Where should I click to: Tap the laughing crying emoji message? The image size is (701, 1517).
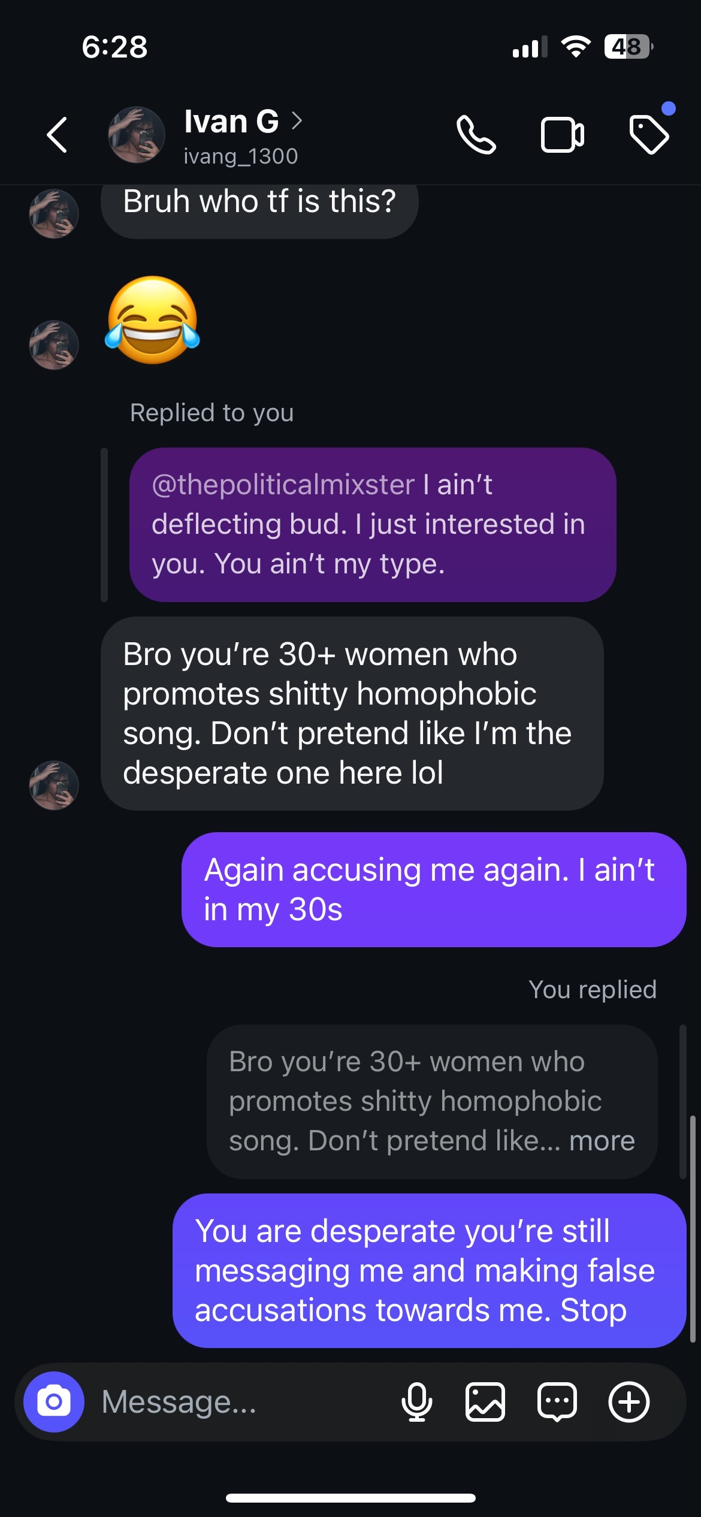[153, 320]
